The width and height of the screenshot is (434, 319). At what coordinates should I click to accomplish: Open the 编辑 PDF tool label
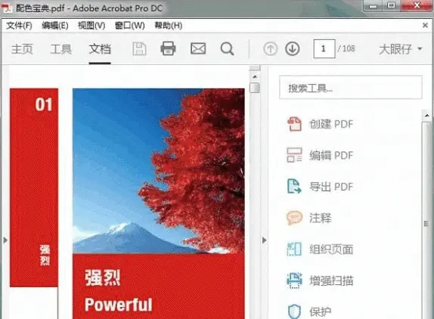coord(331,155)
